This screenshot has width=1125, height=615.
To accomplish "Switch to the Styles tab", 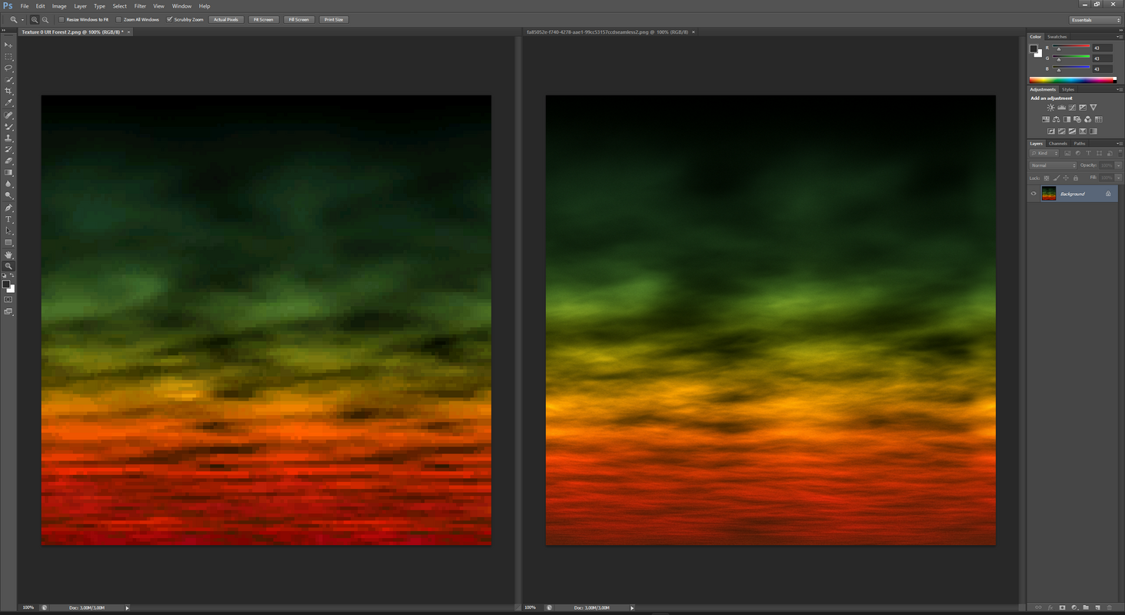I will coord(1068,89).
